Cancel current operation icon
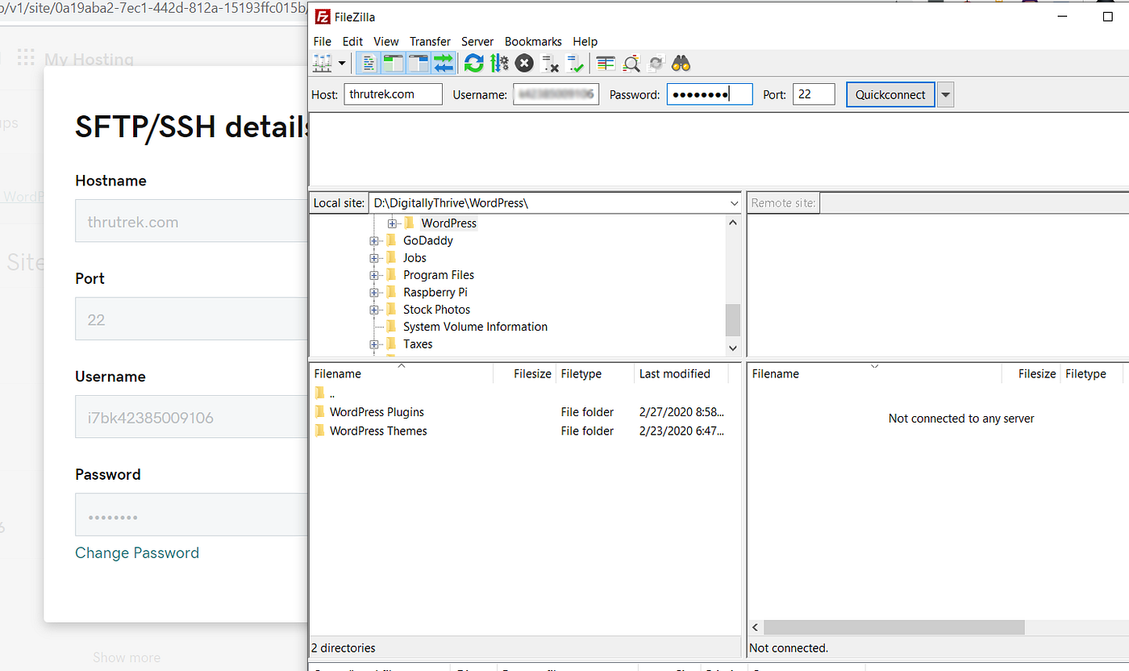Screen dimensions: 1129x671 click(x=524, y=63)
